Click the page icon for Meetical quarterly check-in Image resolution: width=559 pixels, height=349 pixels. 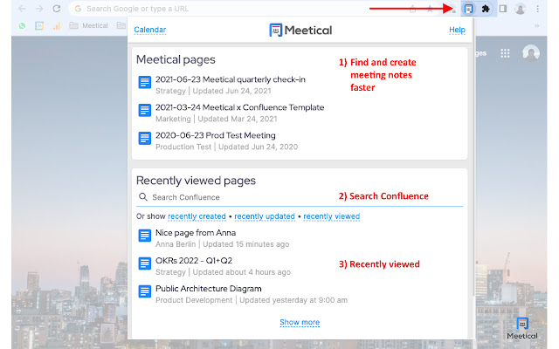click(x=144, y=82)
